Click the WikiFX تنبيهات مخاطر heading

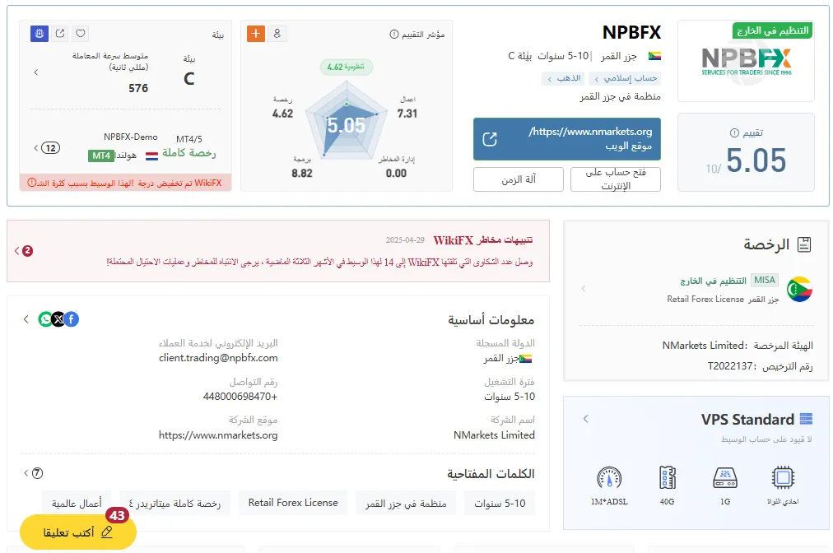point(483,240)
